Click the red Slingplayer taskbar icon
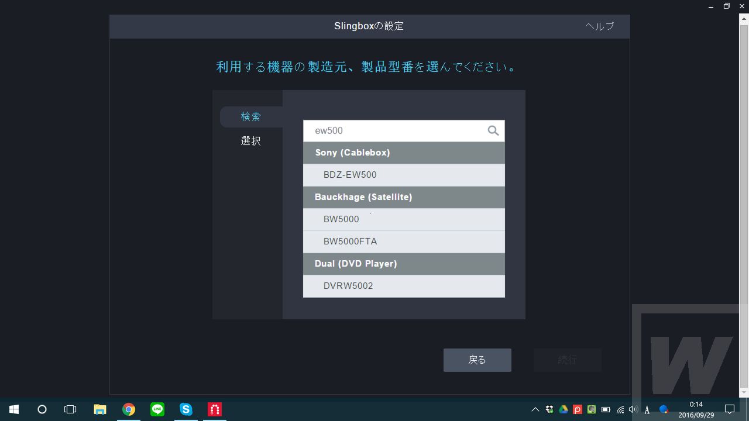The height and width of the screenshot is (421, 749). (215, 409)
